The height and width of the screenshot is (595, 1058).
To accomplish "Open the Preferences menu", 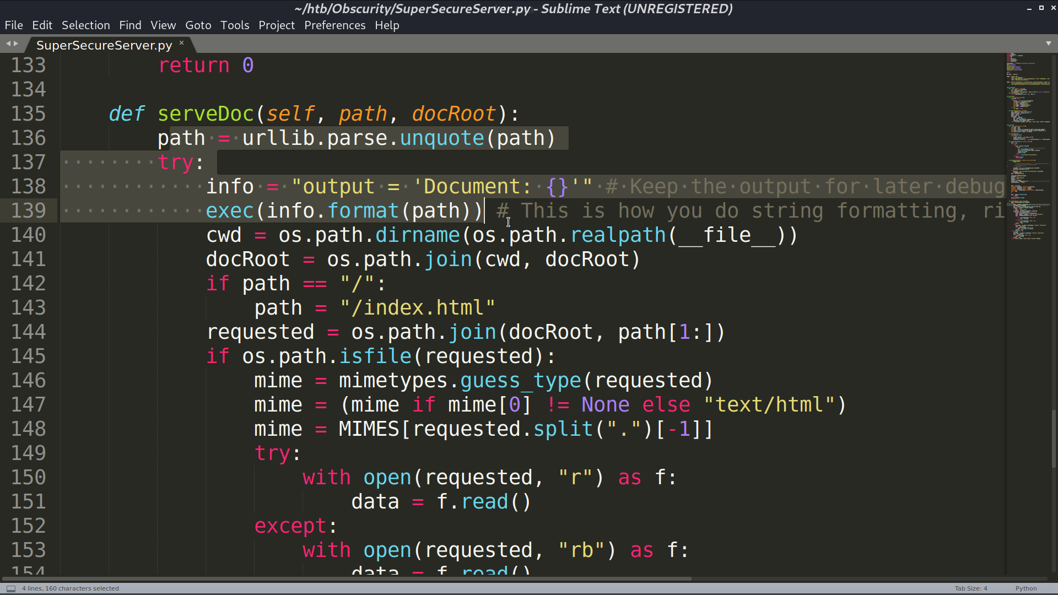I will point(334,25).
